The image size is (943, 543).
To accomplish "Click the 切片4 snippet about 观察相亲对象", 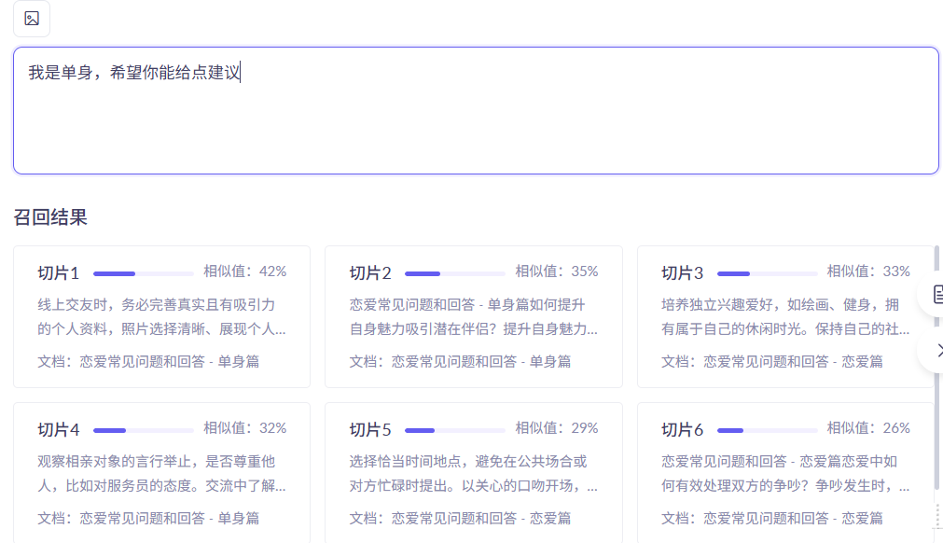I will pyautogui.click(x=161, y=474).
